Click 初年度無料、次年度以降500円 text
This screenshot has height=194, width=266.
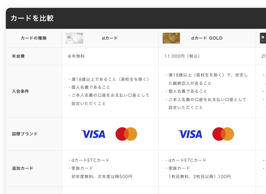pos(102,177)
